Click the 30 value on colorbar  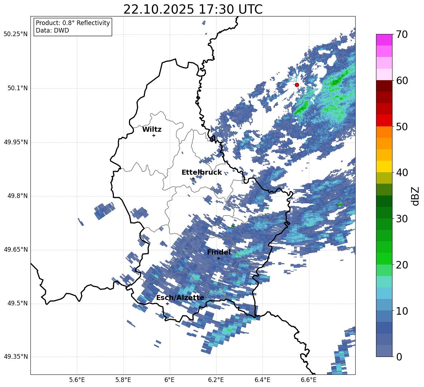coord(402,219)
